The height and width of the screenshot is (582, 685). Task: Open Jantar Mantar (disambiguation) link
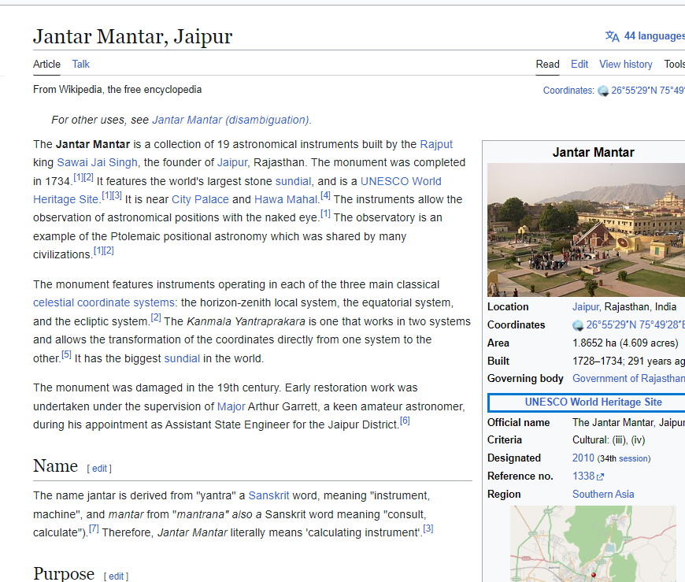pos(231,120)
